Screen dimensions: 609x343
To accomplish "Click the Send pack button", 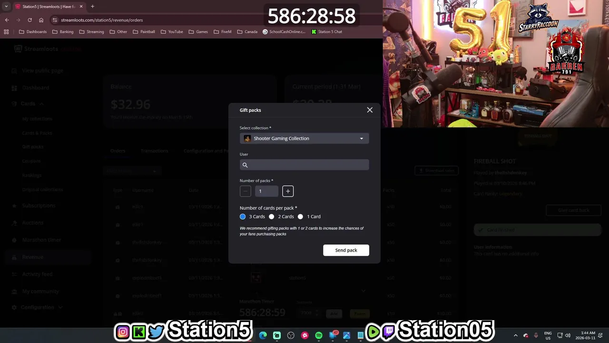I will (x=346, y=250).
